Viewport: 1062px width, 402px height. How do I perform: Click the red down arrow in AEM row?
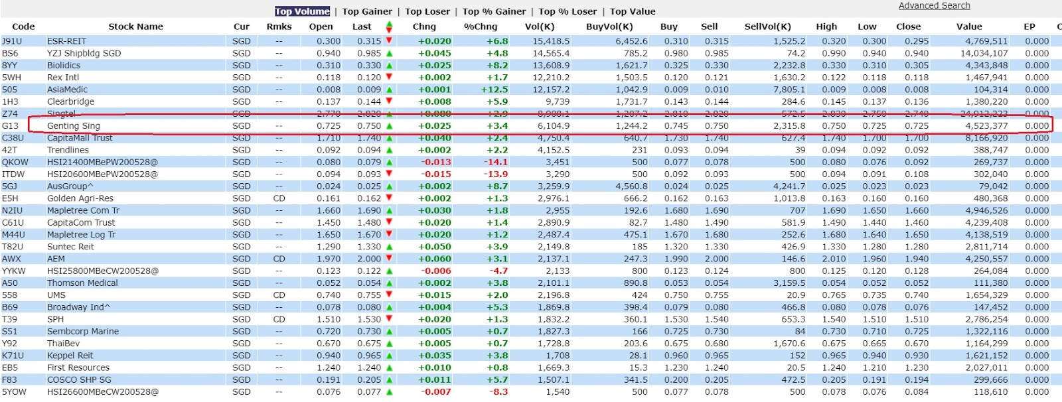click(389, 259)
